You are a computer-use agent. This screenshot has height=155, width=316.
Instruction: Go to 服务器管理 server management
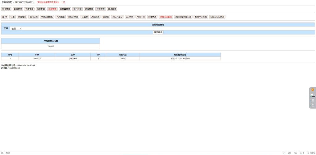(x=65, y=9)
